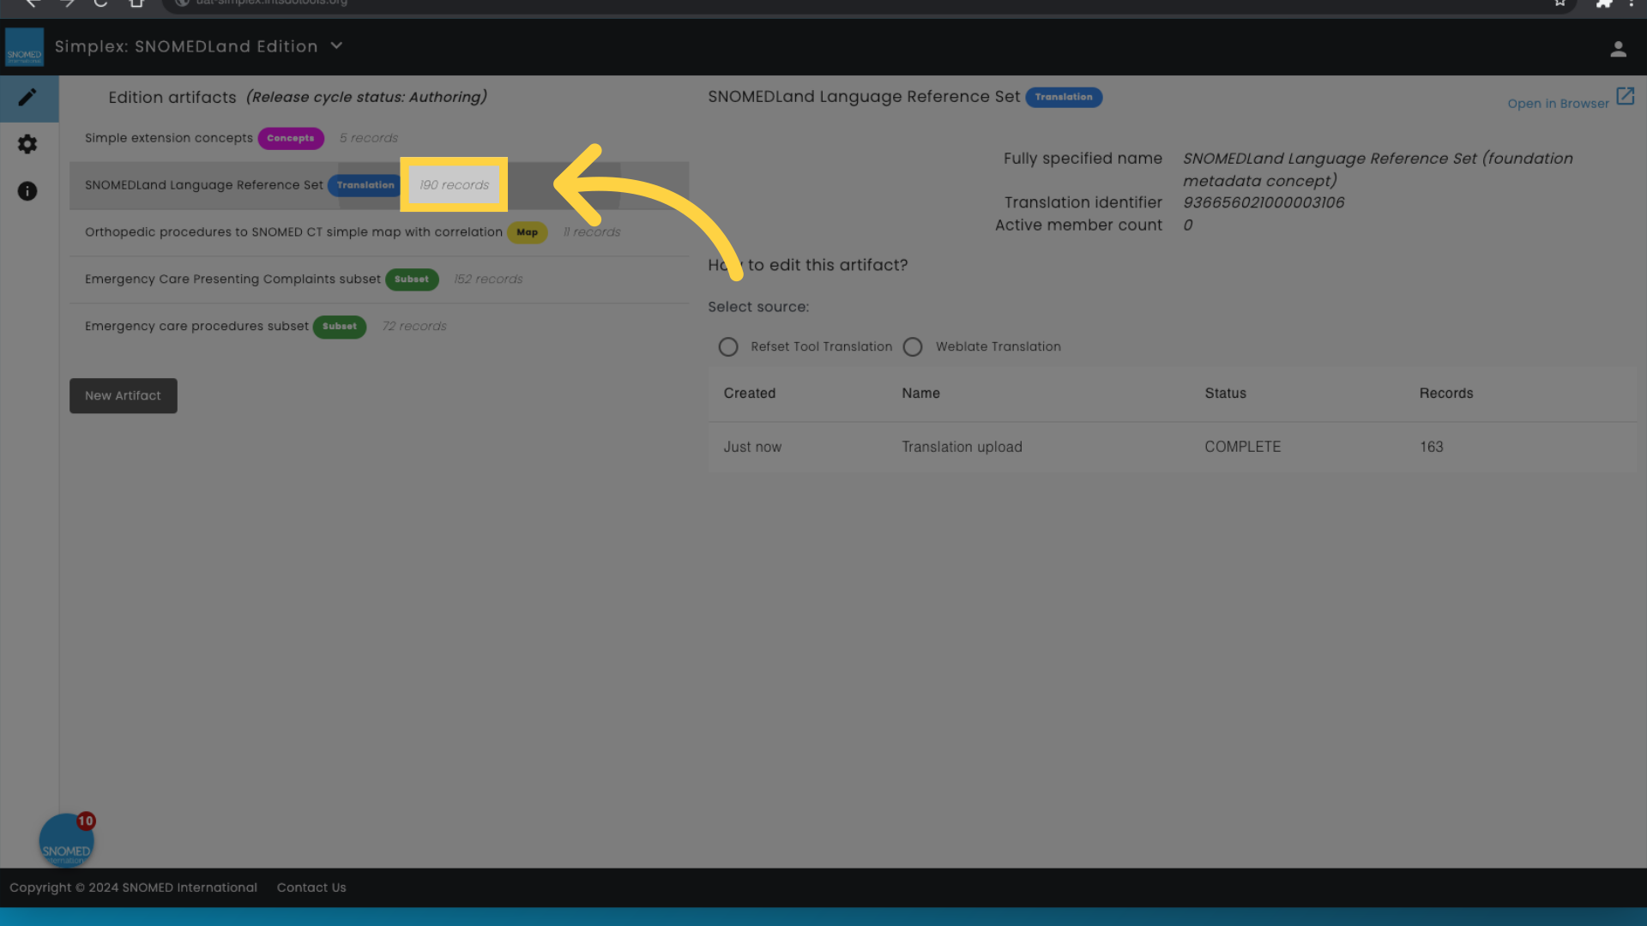Click the SNOMED logo in header

pyautogui.click(x=24, y=47)
